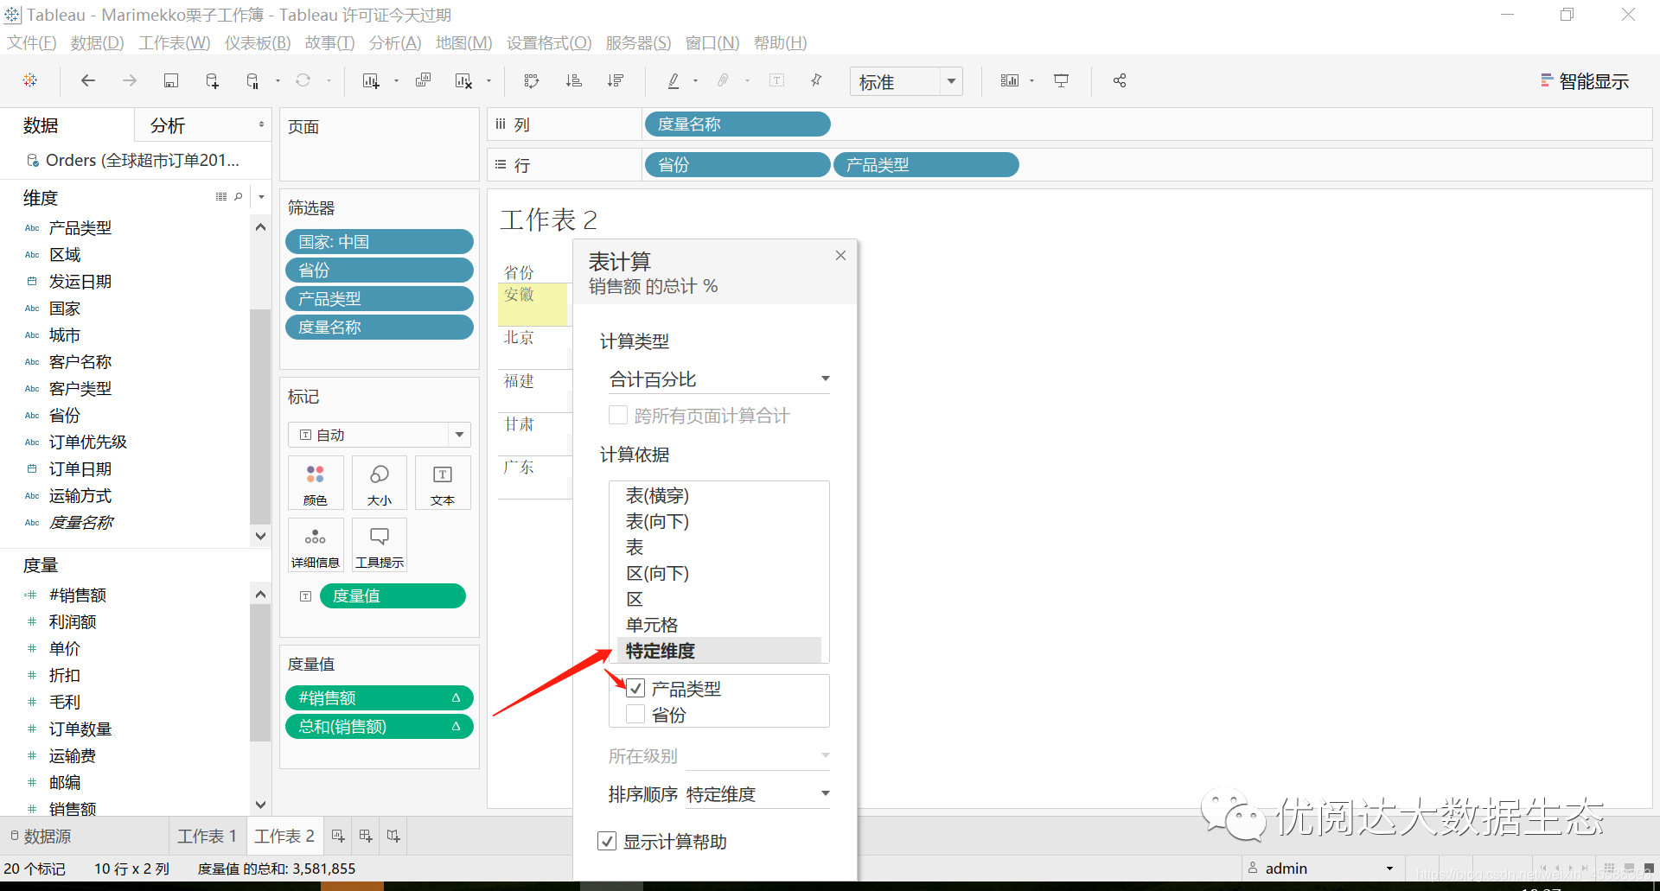Open the Color marks card
The image size is (1660, 891).
pyautogui.click(x=316, y=483)
